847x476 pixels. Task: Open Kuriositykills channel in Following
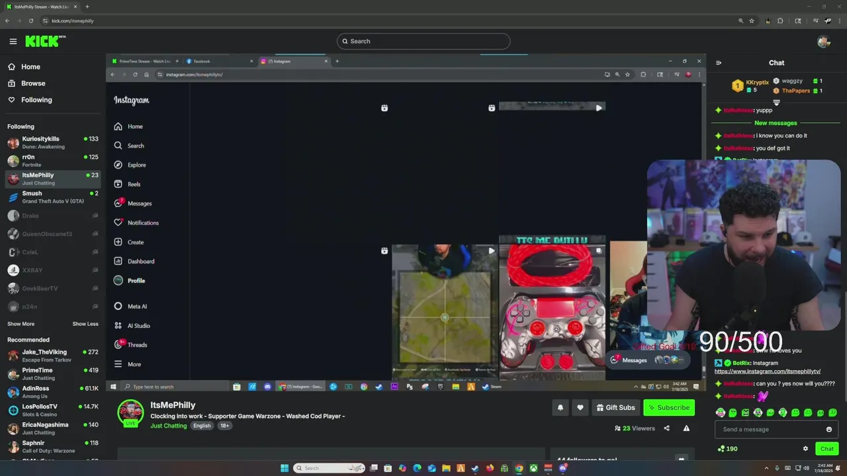pyautogui.click(x=53, y=143)
